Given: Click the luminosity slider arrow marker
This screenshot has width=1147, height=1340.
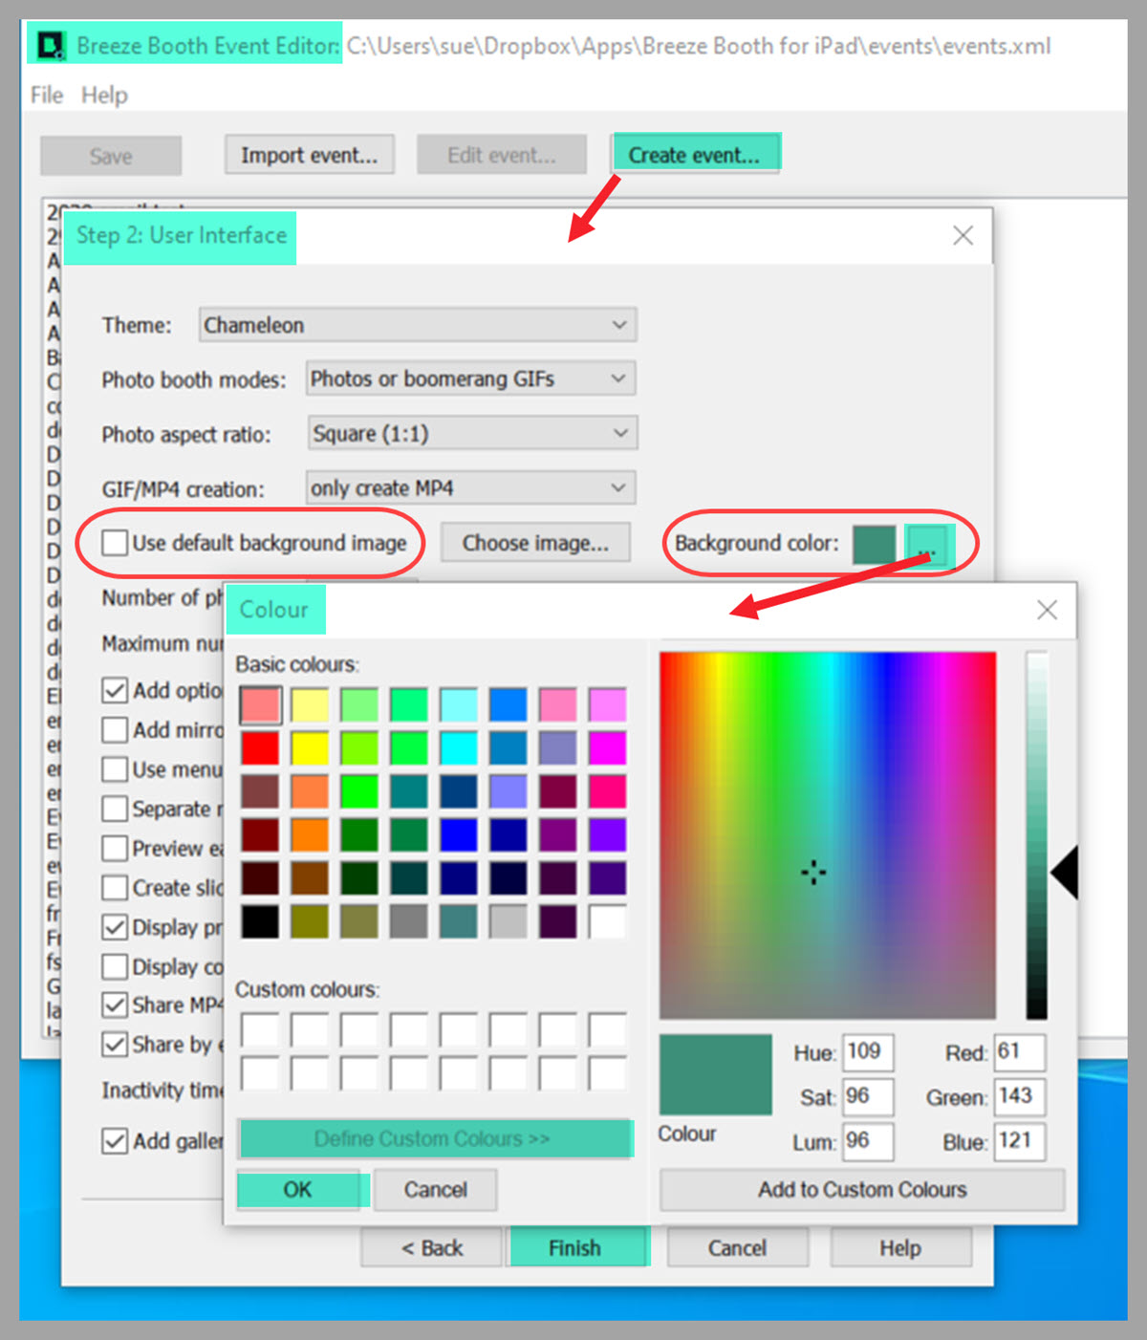Looking at the screenshot, I should (1064, 872).
